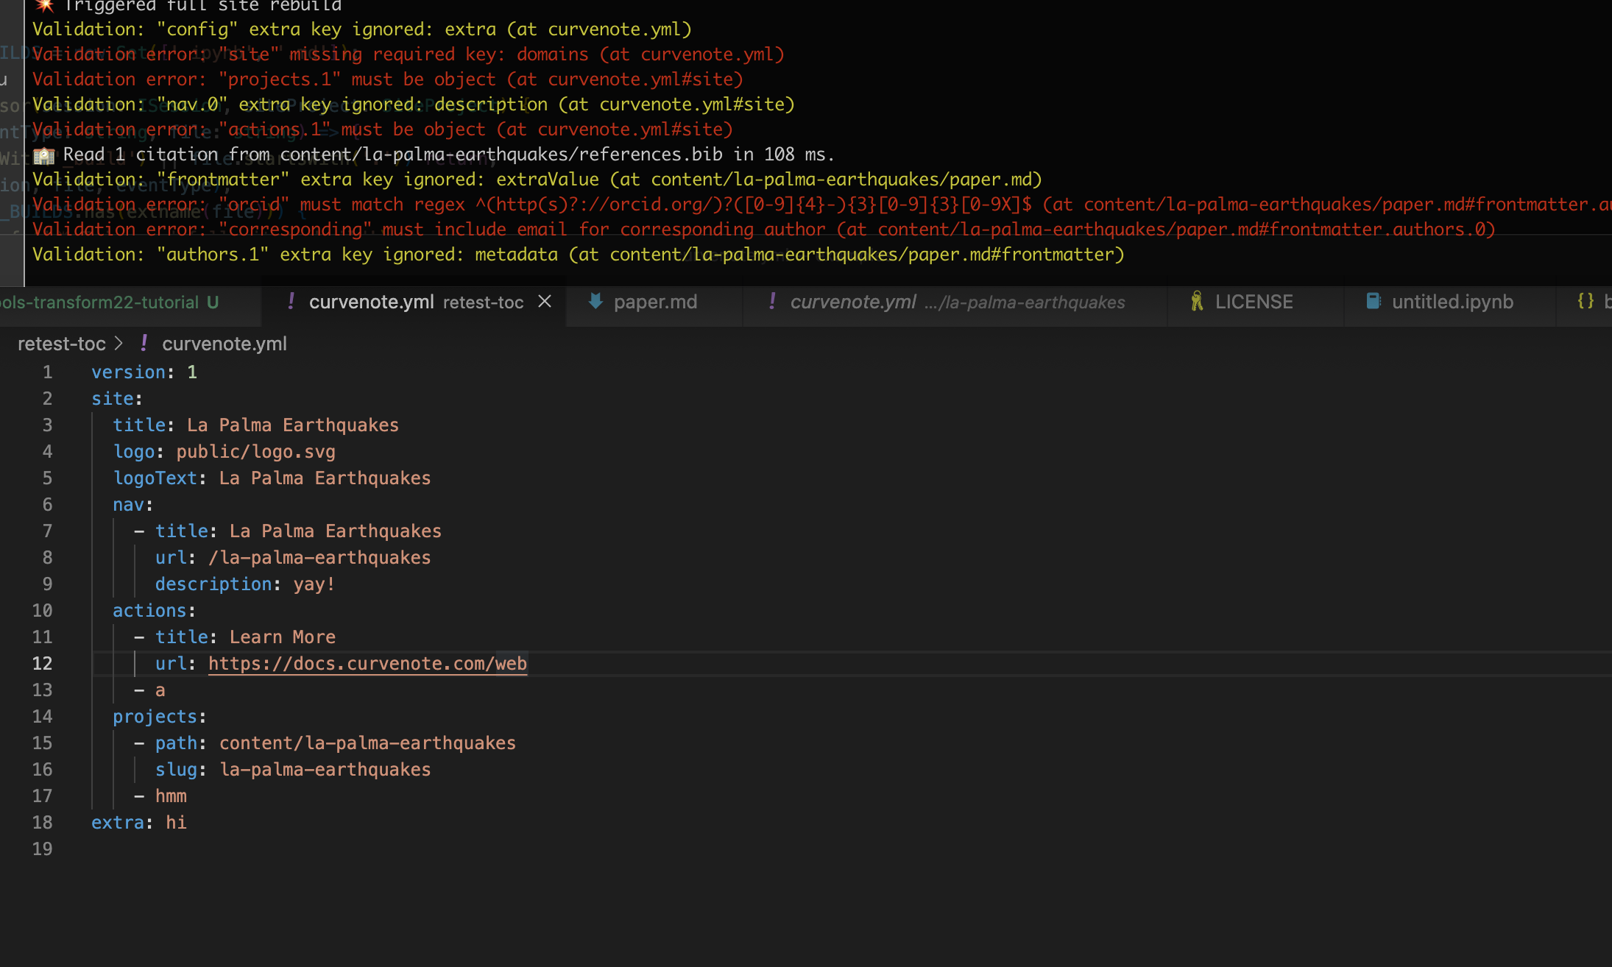Click the JSON braces icon on last tab
This screenshot has height=967, width=1612.
pos(1586,301)
